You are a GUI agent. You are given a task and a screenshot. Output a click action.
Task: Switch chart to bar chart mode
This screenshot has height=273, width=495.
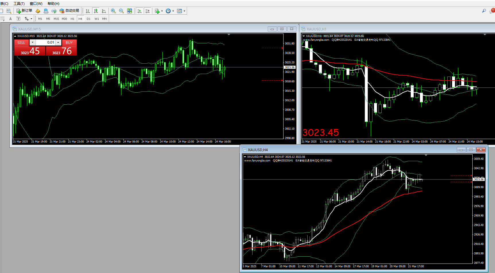coord(88,11)
